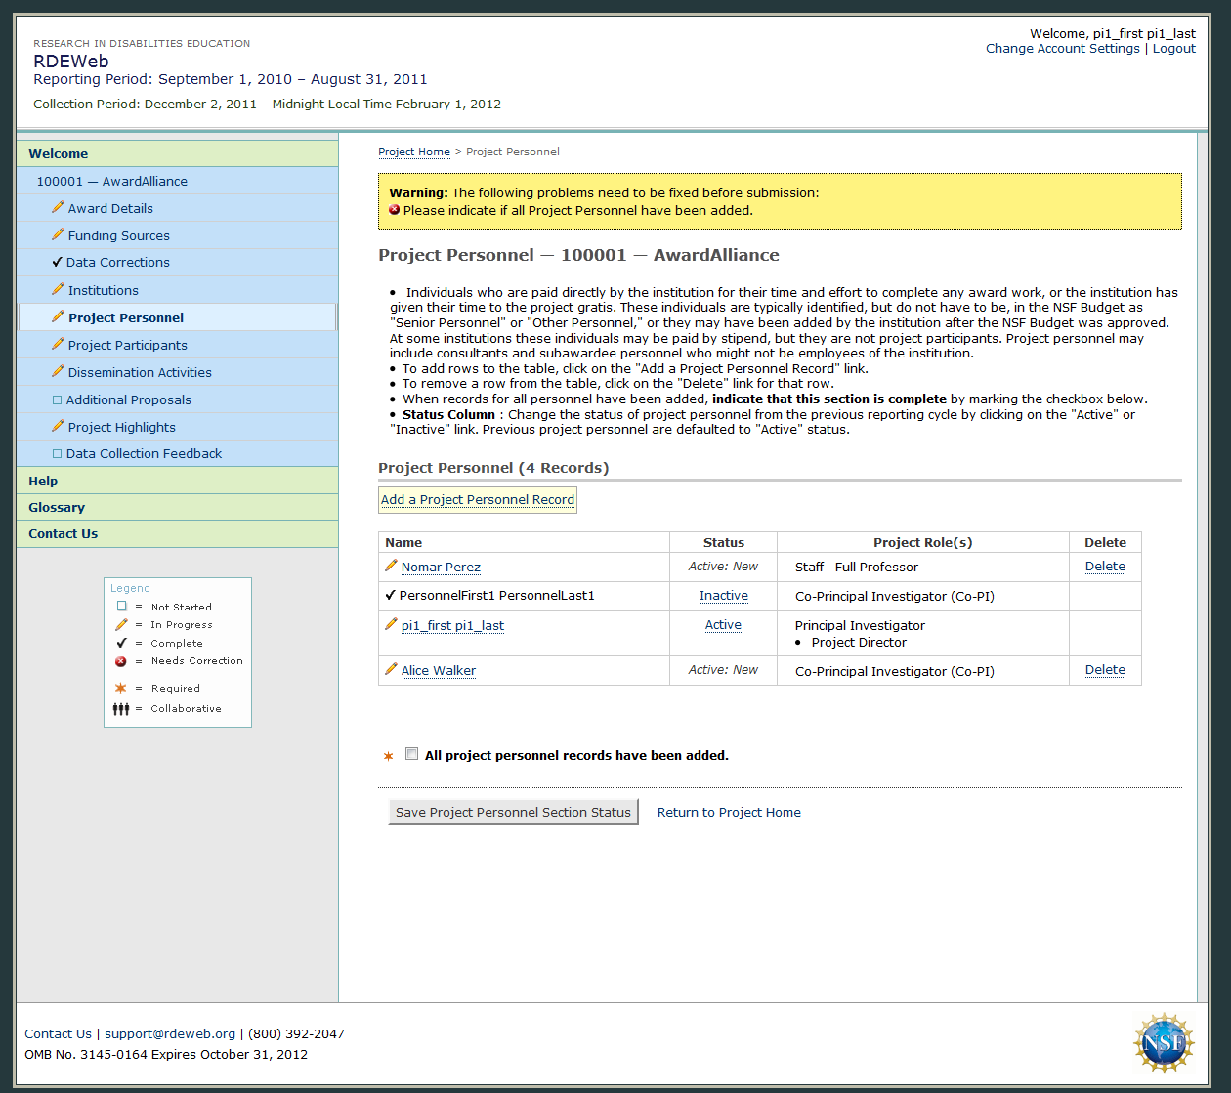The image size is (1231, 1093).
Task: Click Add a Project Personnel Record
Action: (478, 500)
